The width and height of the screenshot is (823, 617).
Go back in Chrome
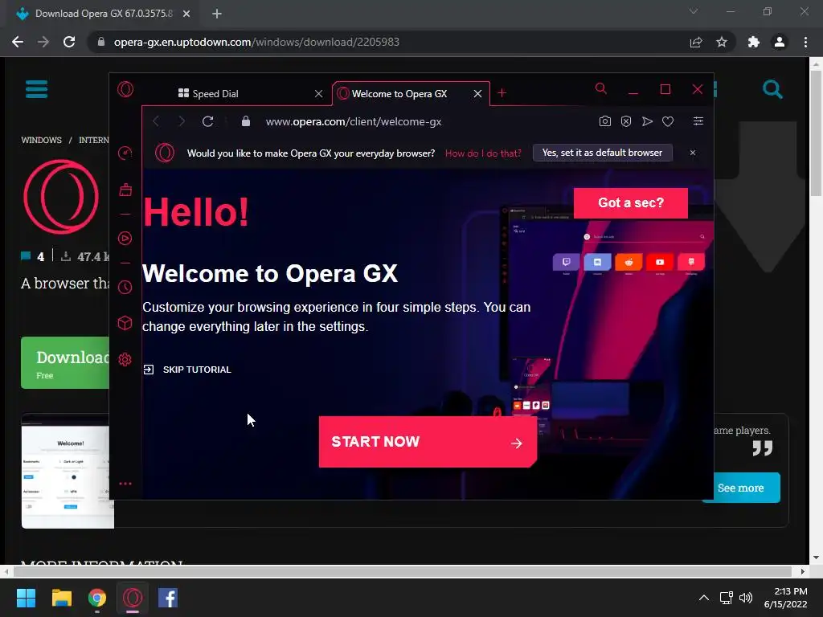click(x=18, y=42)
